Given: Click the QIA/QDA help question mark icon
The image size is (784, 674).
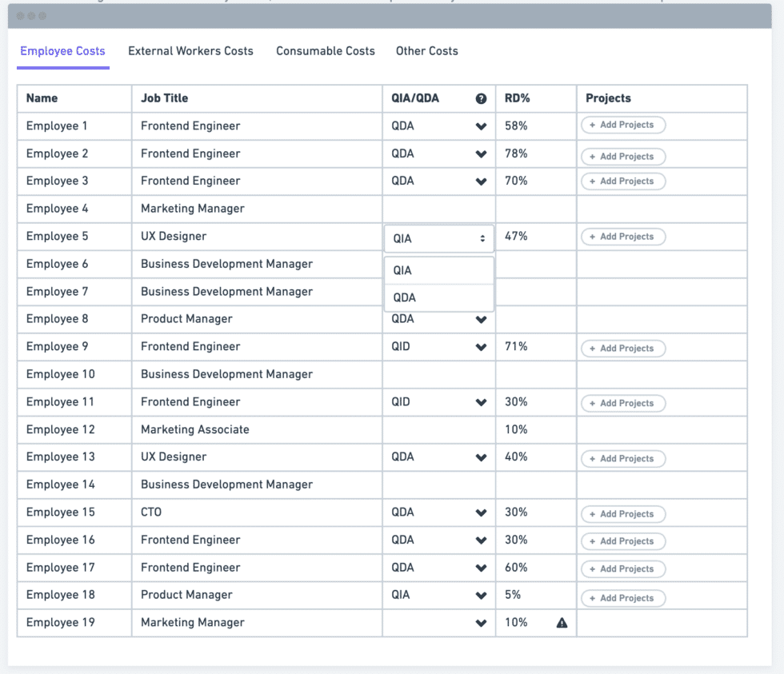Looking at the screenshot, I should point(481,98).
